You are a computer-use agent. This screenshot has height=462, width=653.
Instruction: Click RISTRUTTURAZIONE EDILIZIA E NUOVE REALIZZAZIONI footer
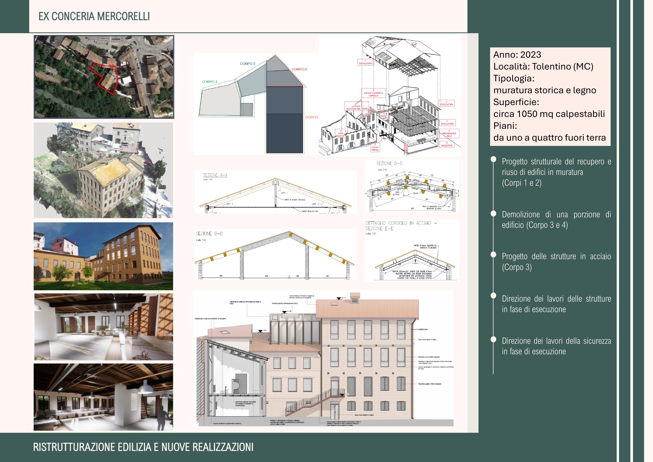click(143, 447)
